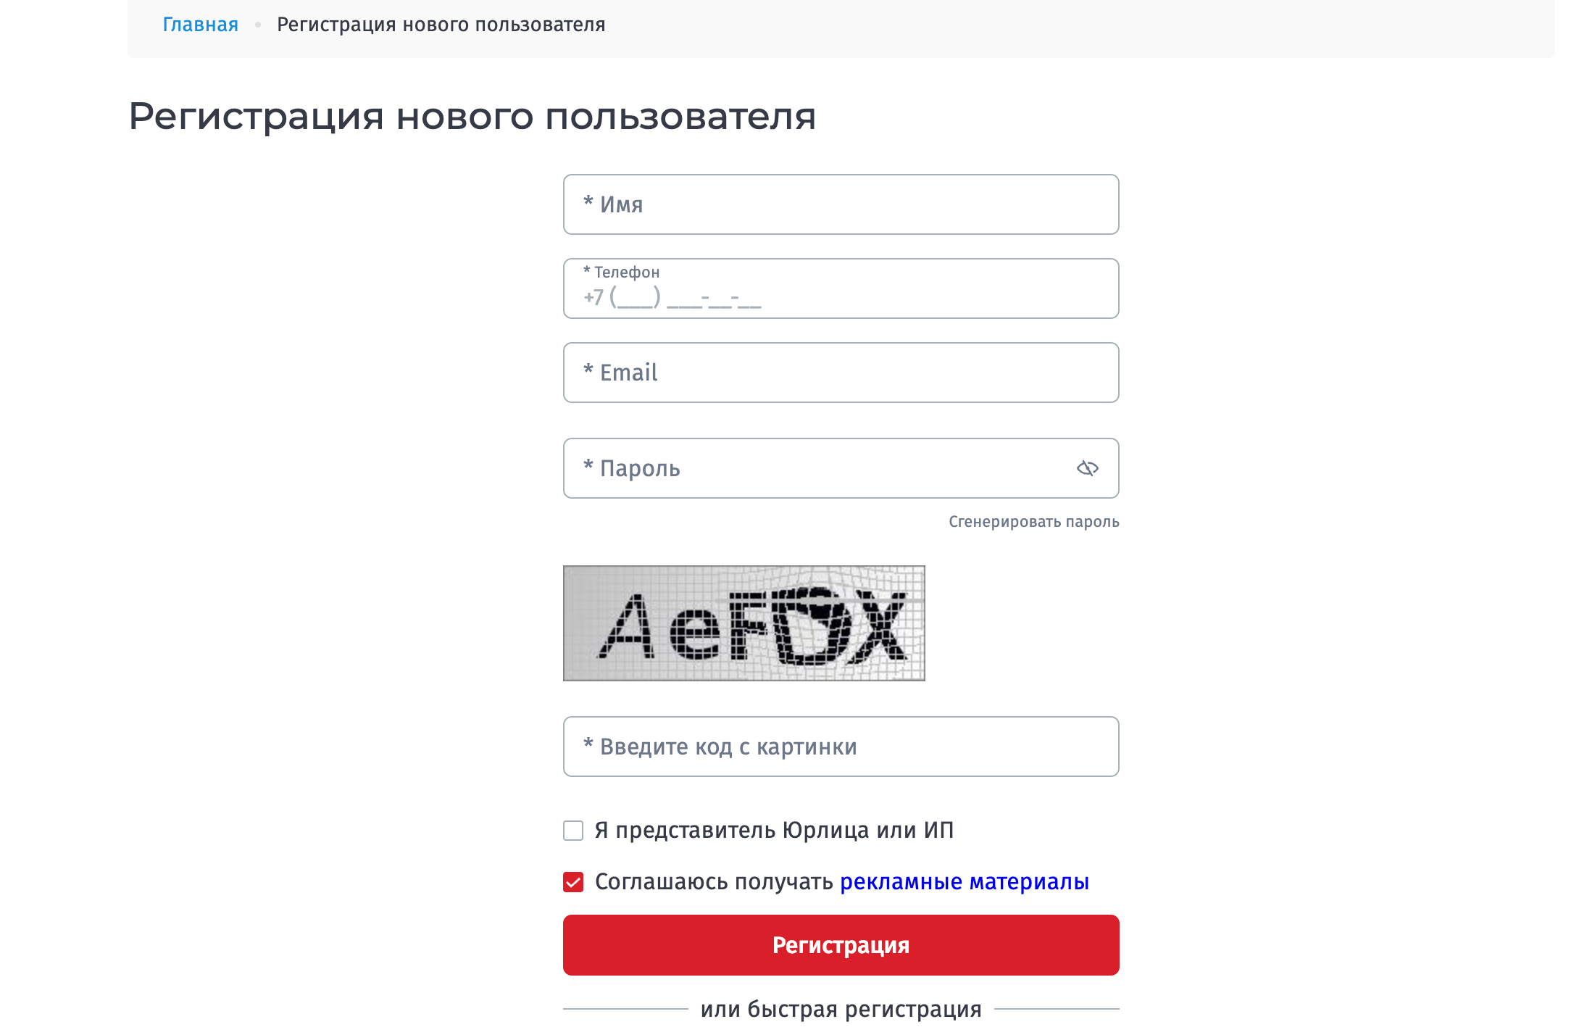Focus the Имя input field
Viewport: 1587px width, 1035px height.
841,204
